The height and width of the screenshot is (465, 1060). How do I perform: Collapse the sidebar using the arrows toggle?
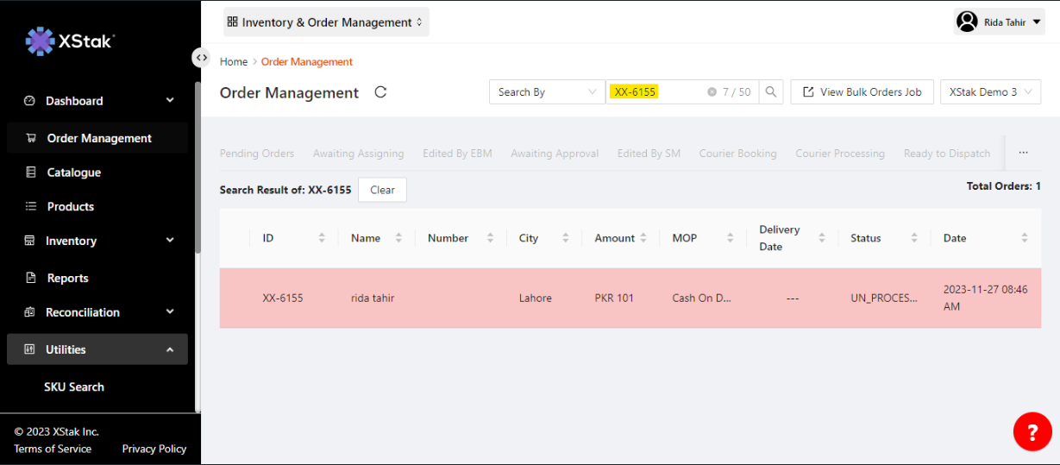(x=201, y=58)
